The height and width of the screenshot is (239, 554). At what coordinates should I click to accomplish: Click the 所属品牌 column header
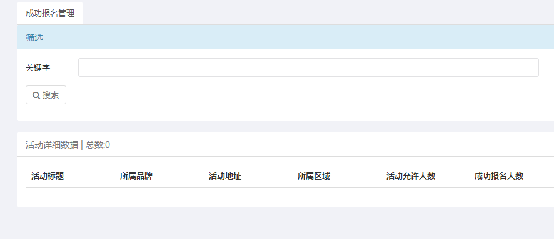[136, 176]
